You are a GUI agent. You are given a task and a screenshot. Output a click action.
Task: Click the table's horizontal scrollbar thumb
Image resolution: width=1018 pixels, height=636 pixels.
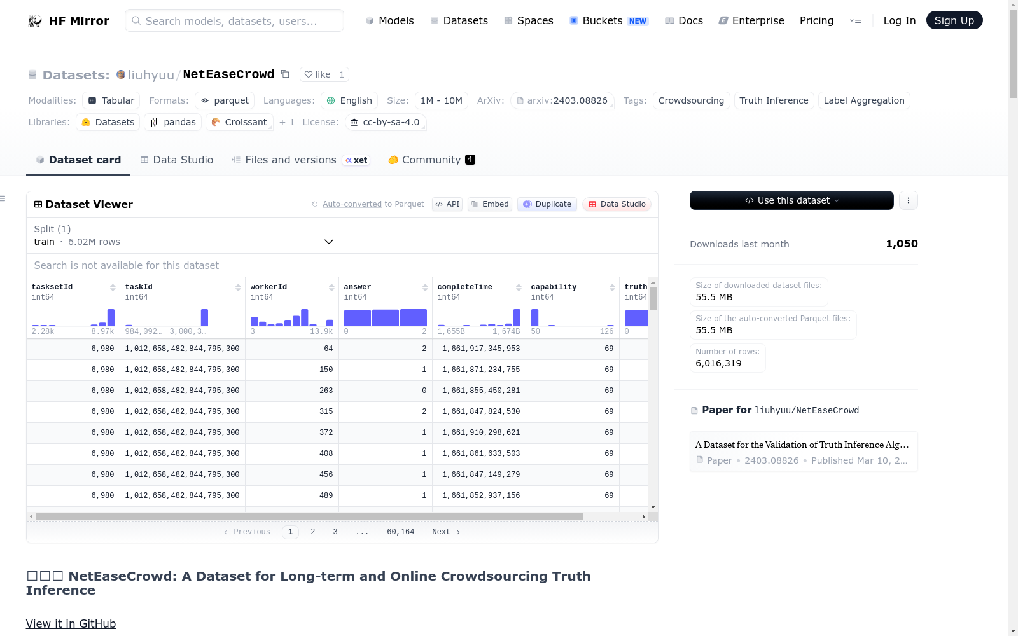309,516
